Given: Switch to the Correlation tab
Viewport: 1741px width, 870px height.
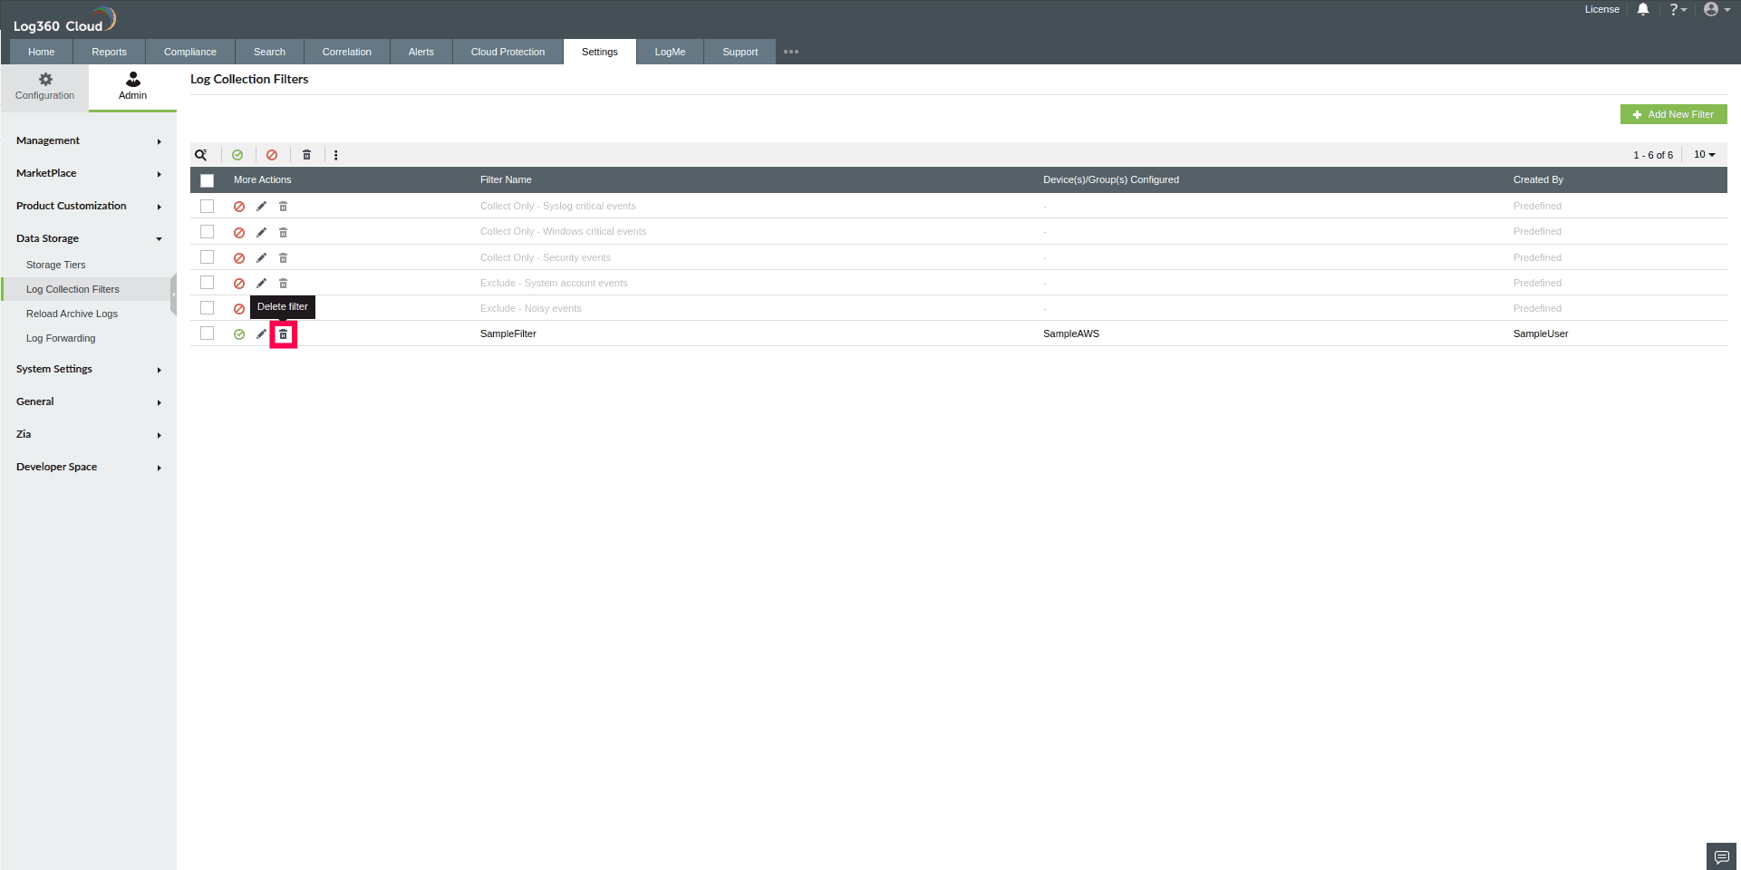Looking at the screenshot, I should tap(346, 52).
